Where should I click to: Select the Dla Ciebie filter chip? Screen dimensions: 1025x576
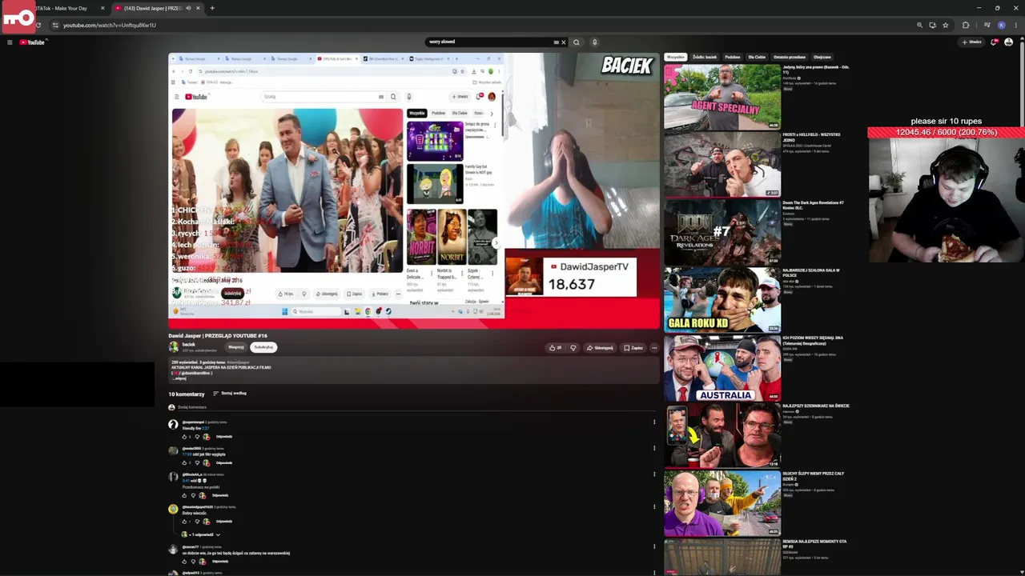[757, 58]
